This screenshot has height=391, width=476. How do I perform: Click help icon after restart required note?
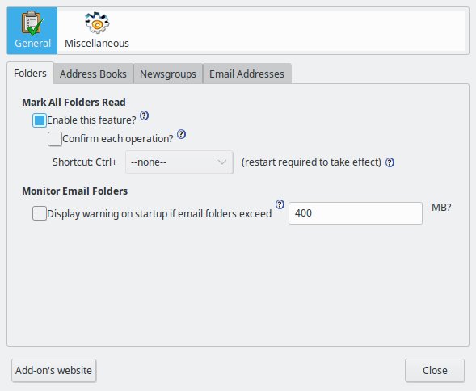pos(390,162)
